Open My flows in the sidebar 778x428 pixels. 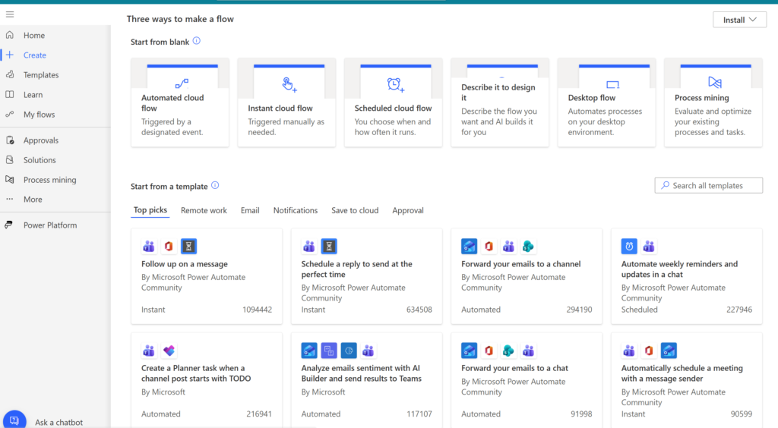coord(39,115)
